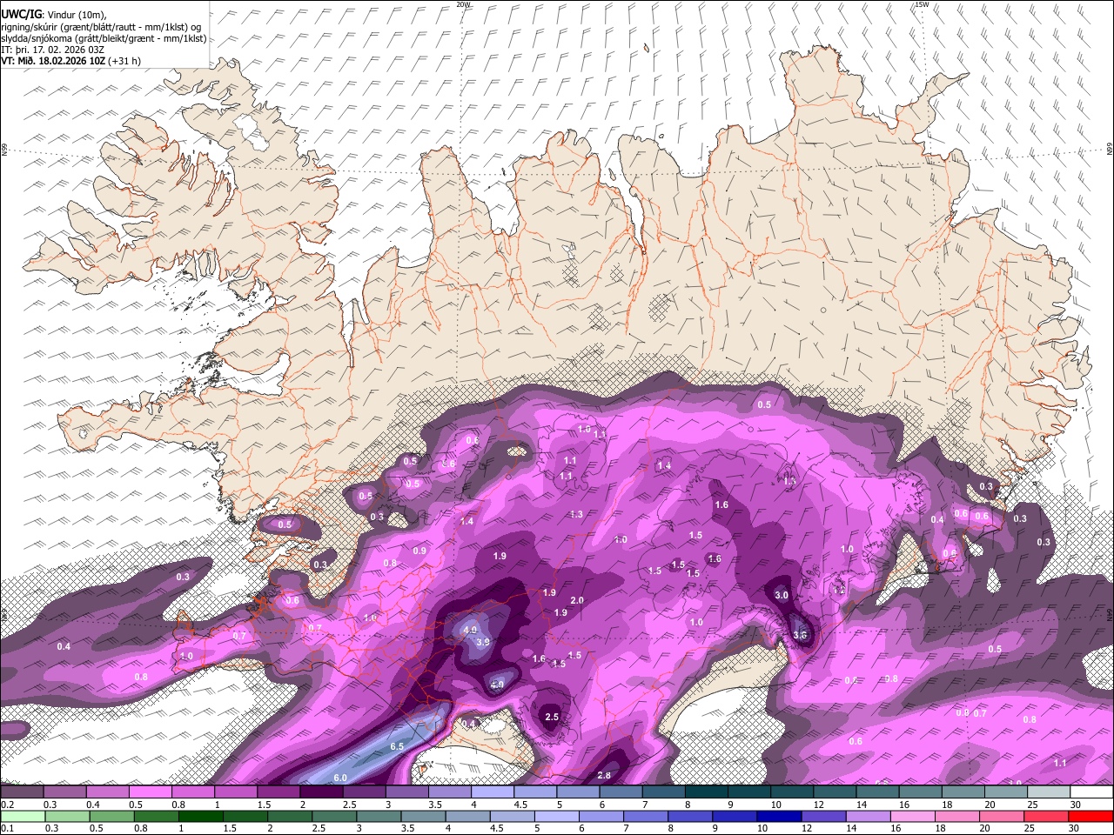Click the '30' label on the green-blue rain scale

(x=1075, y=829)
